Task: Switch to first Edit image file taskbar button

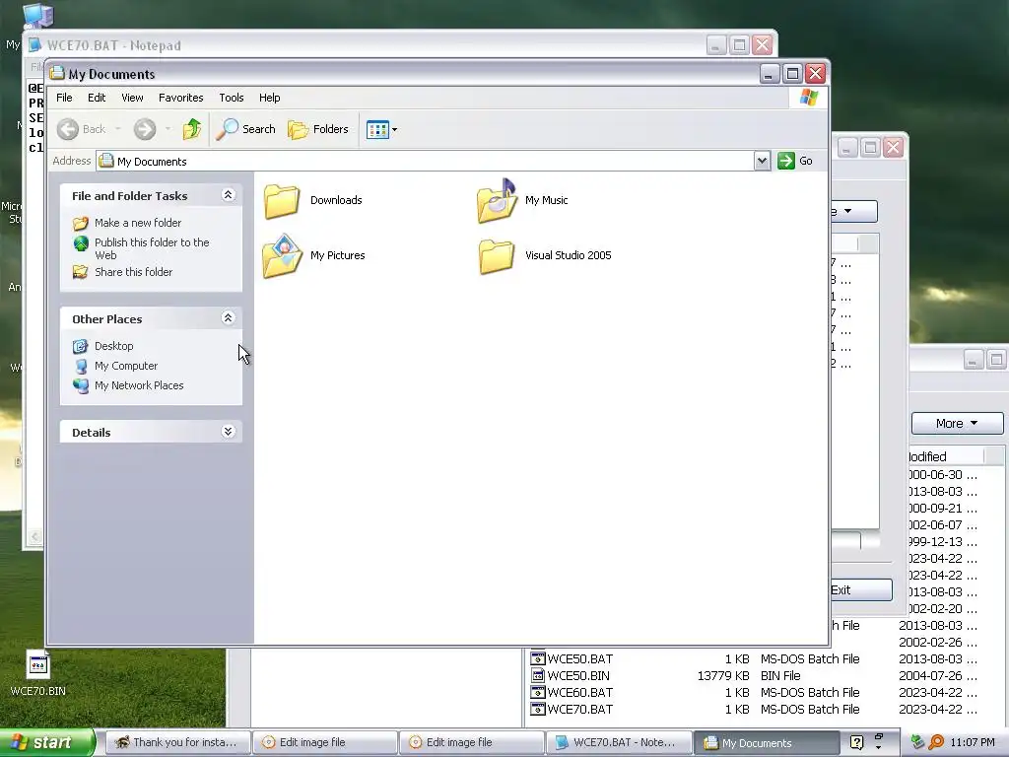Action: pyautogui.click(x=323, y=743)
